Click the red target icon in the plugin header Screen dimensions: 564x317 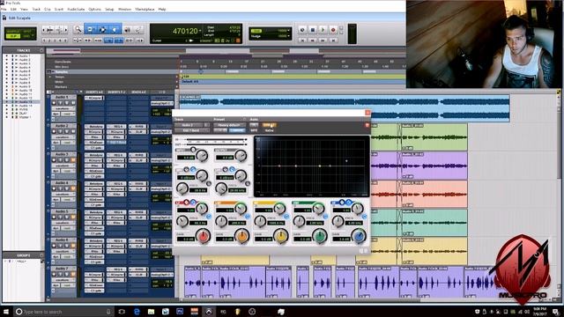click(367, 125)
